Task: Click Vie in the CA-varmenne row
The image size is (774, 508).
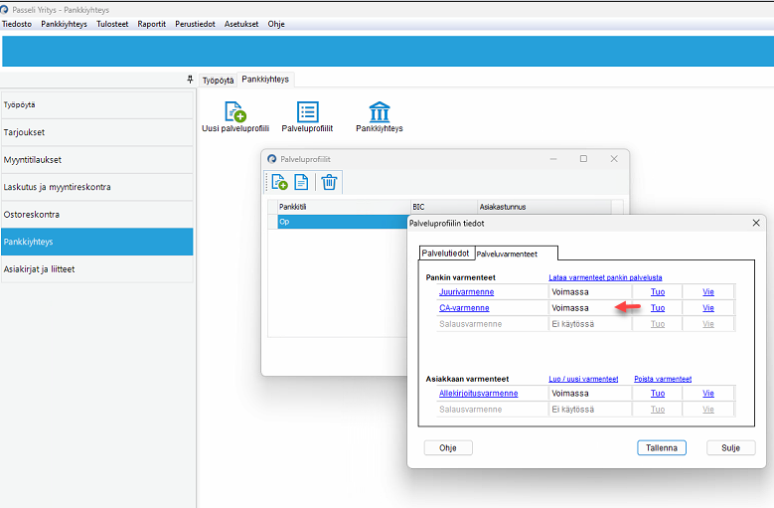Action: coord(708,307)
